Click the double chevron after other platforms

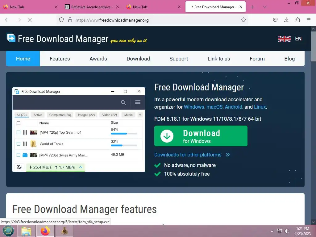pyautogui.click(x=228, y=155)
